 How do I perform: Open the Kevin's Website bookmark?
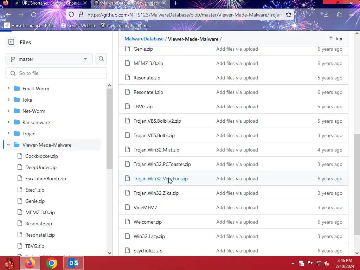(78, 25)
